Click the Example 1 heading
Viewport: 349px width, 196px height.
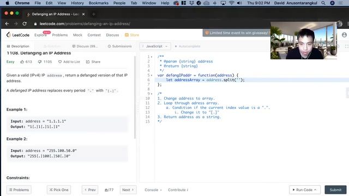(17, 109)
